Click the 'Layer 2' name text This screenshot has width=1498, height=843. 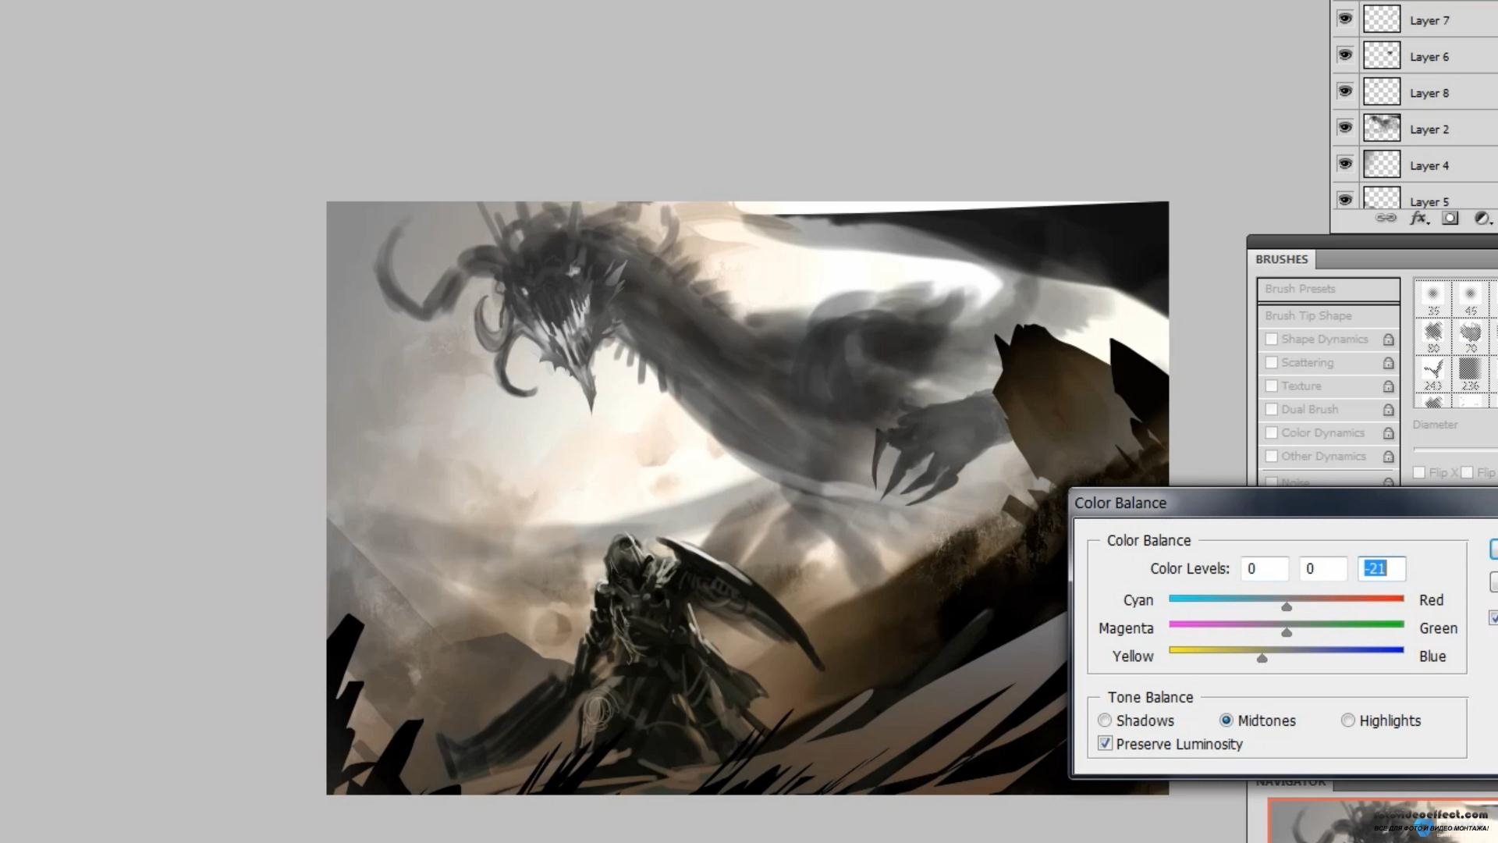(x=1429, y=130)
